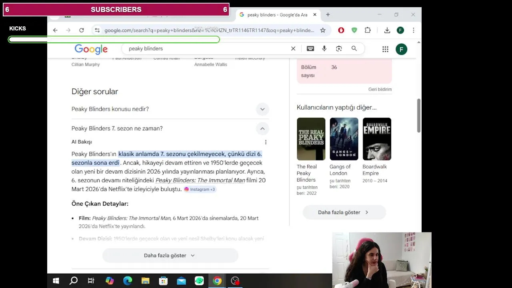Go forward in browser history
Screen dimensions: 512x288
coord(68,30)
